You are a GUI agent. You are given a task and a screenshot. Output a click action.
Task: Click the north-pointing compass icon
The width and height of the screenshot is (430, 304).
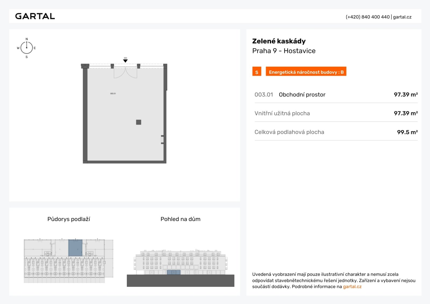pyautogui.click(x=27, y=48)
